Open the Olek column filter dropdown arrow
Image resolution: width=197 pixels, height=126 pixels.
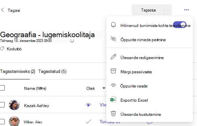104,88
